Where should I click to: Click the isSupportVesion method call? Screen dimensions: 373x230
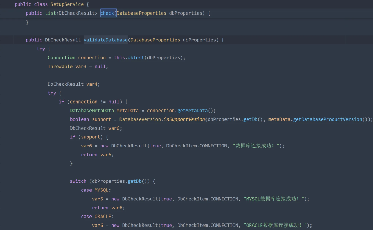(184, 119)
